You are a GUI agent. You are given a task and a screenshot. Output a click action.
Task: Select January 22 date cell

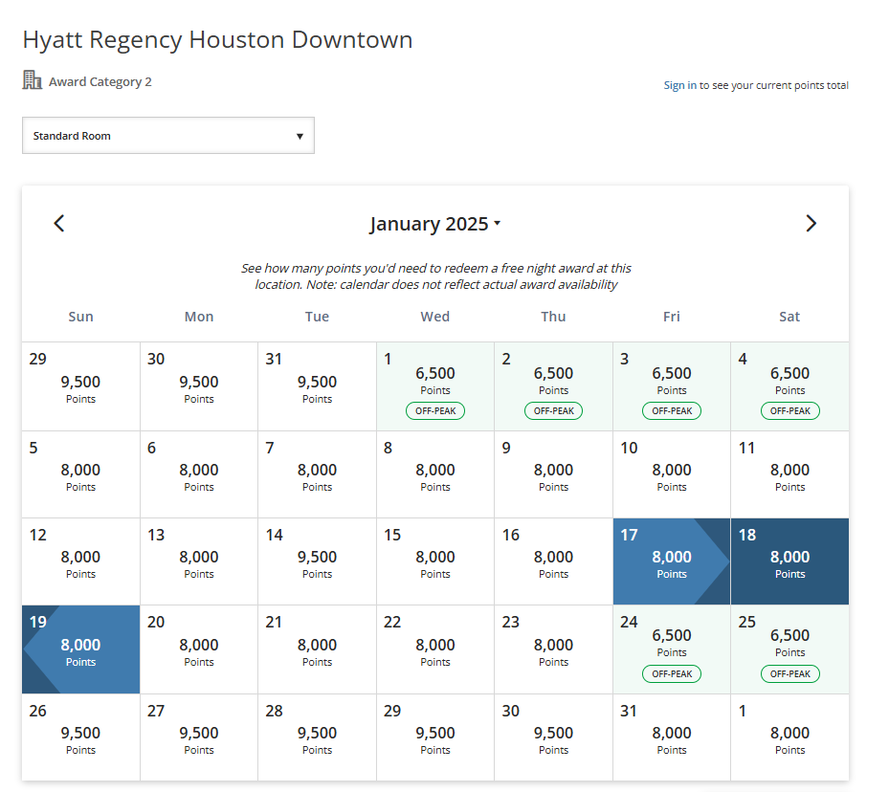coord(435,649)
